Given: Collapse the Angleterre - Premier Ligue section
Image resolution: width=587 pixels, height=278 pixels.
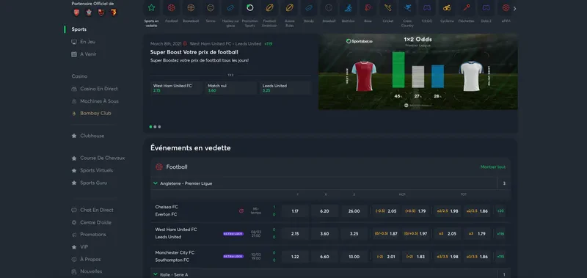Looking at the screenshot, I should [156, 183].
